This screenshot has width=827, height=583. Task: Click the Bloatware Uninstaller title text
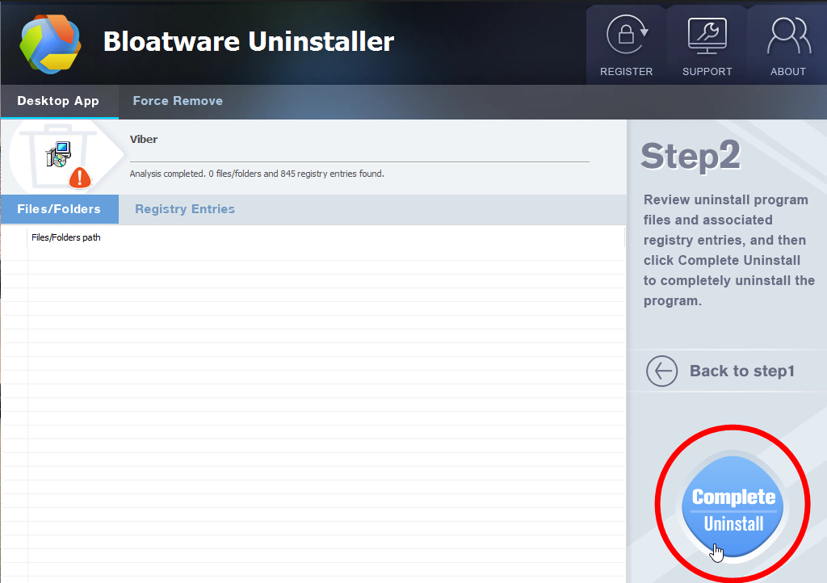tap(249, 42)
